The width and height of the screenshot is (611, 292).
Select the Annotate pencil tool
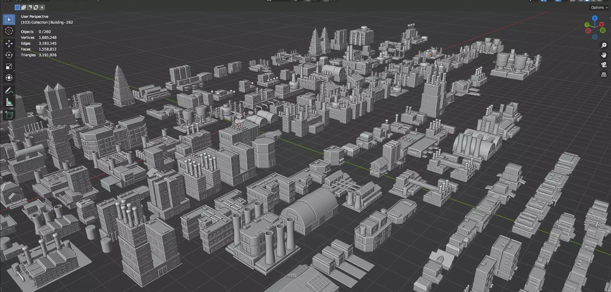pos(9,91)
